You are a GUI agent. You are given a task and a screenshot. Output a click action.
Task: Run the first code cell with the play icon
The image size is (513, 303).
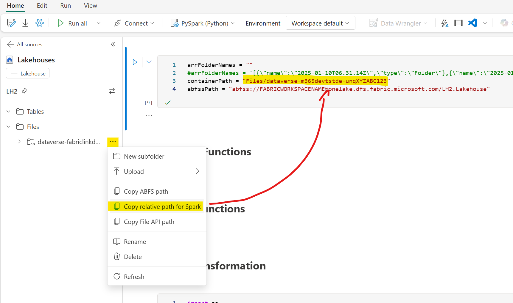[x=135, y=62]
